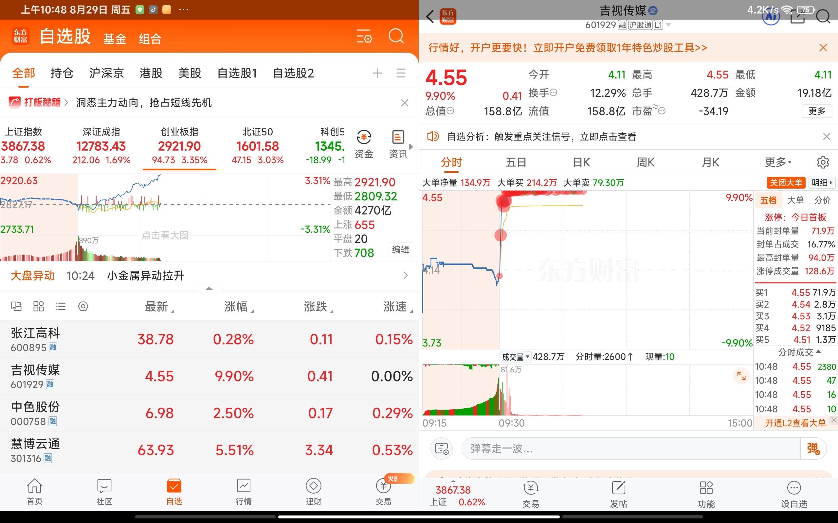Tap the search icon on stock detail page
Viewport: 838px width, 523px height.
[823, 16]
